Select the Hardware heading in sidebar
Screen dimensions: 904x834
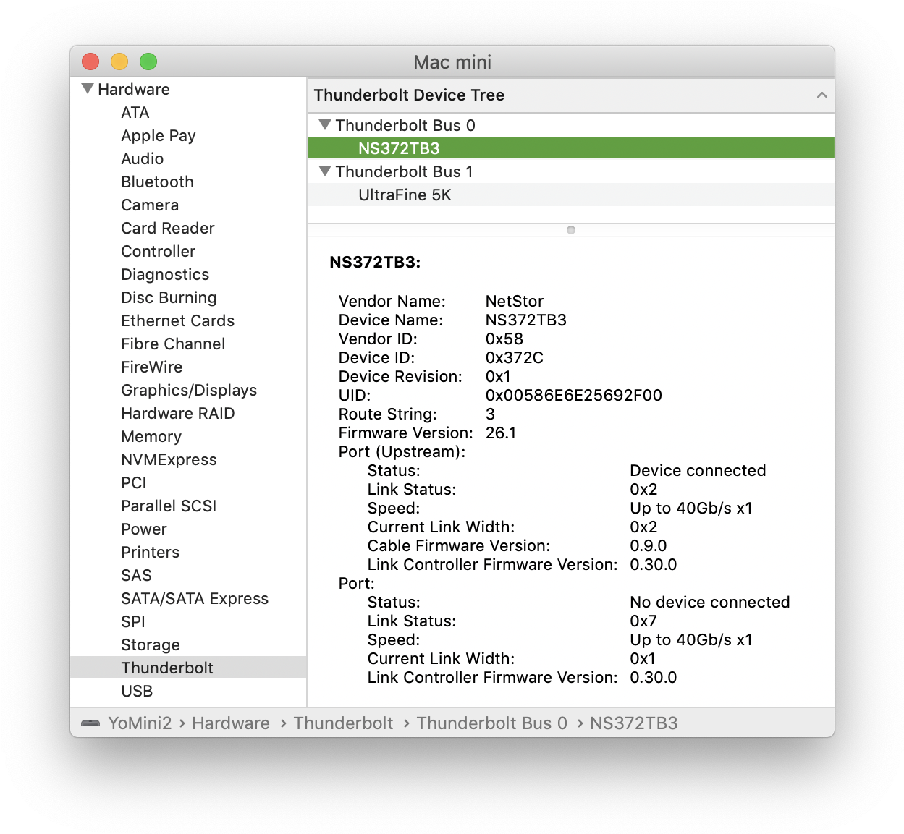coord(134,89)
